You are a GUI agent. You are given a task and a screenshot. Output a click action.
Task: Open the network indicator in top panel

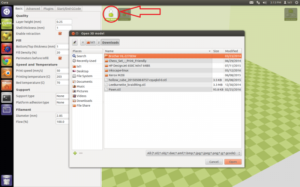pos(258,3)
